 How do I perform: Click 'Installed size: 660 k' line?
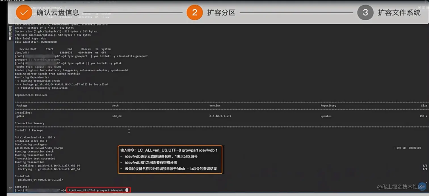coord(31,141)
